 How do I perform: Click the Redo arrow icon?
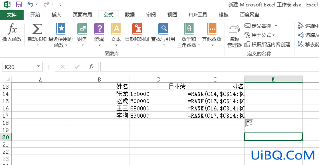pyautogui.click(x=46, y=4)
